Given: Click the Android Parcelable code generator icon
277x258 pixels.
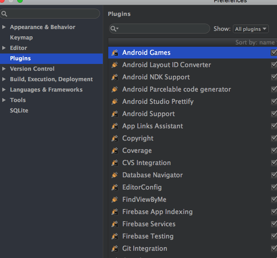Looking at the screenshot, I should click(x=115, y=89).
